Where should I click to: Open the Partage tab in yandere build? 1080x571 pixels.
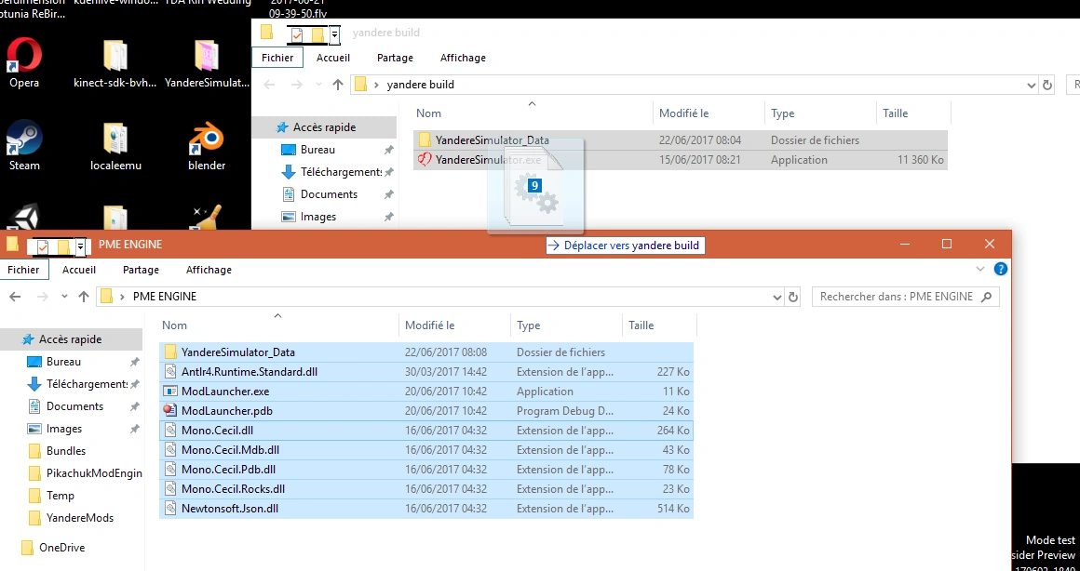coord(395,58)
